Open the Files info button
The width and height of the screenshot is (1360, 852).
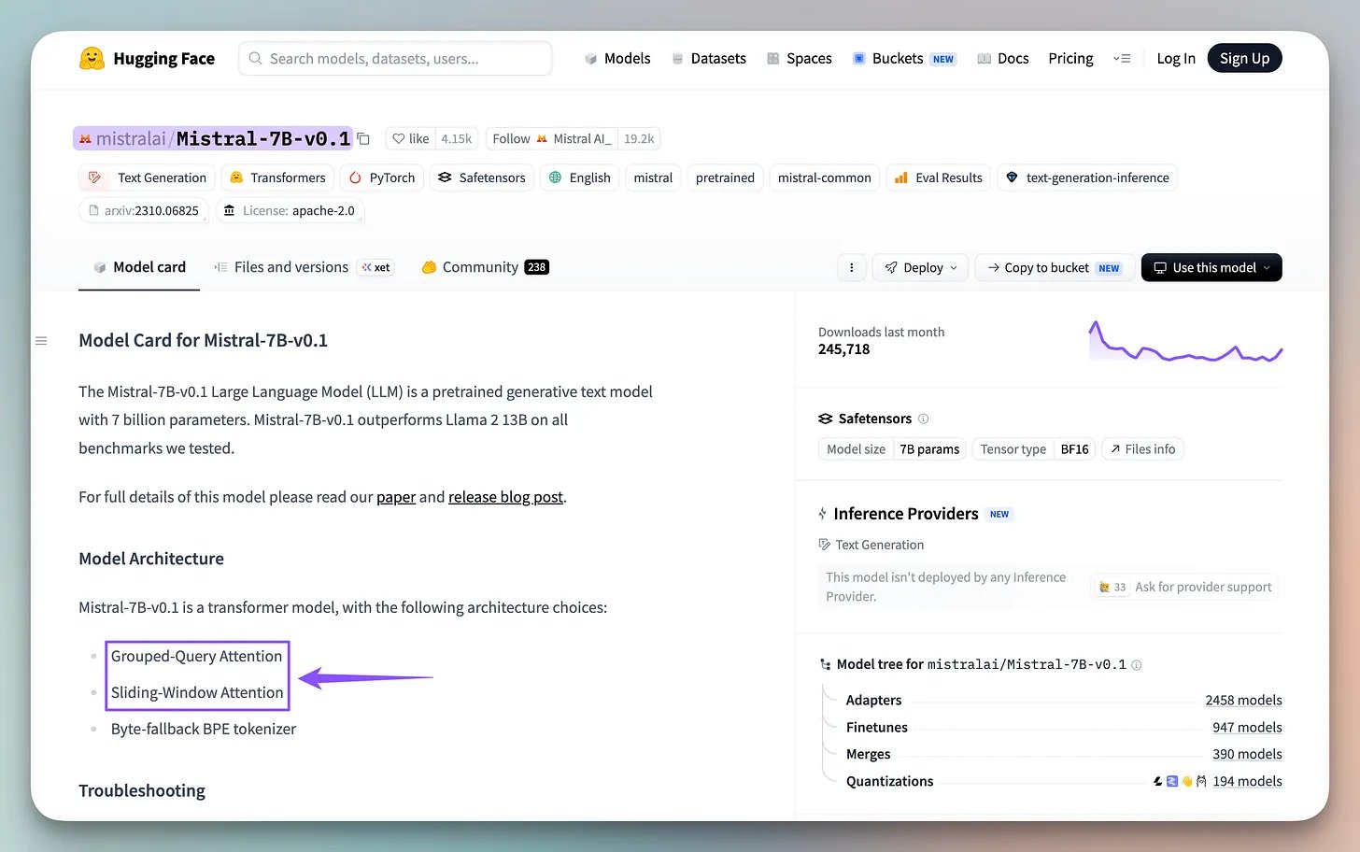pos(1142,449)
